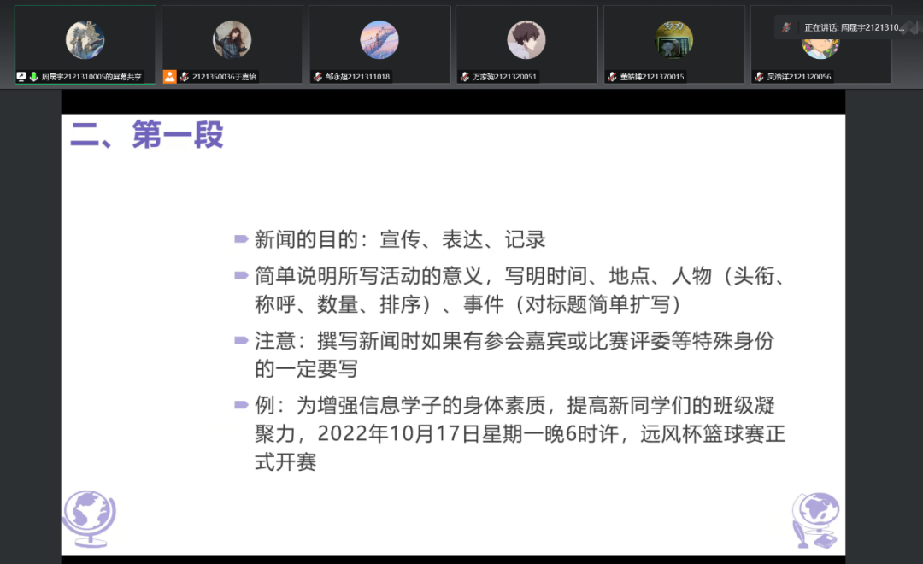The height and width of the screenshot is (564, 923).
Task: Select 万家驹's anime avatar
Action: pos(526,40)
